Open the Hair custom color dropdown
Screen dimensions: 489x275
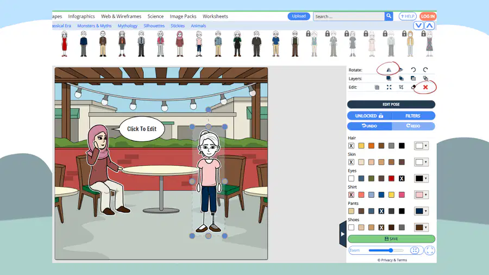[x=421, y=146]
